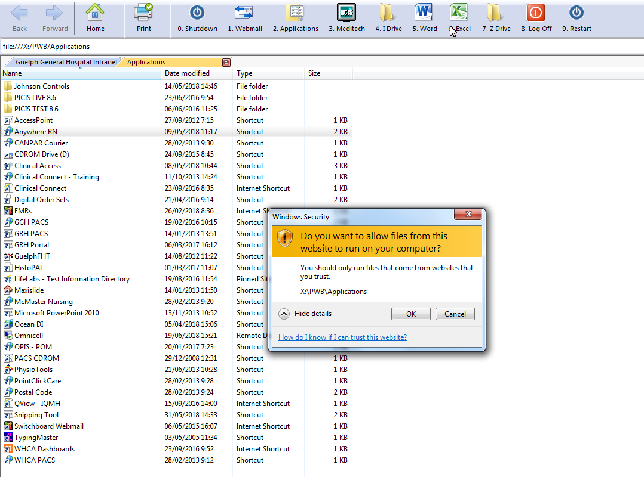Select the Microsoft PowerPoint 2010 shortcut
The width and height of the screenshot is (644, 477).
coord(57,312)
